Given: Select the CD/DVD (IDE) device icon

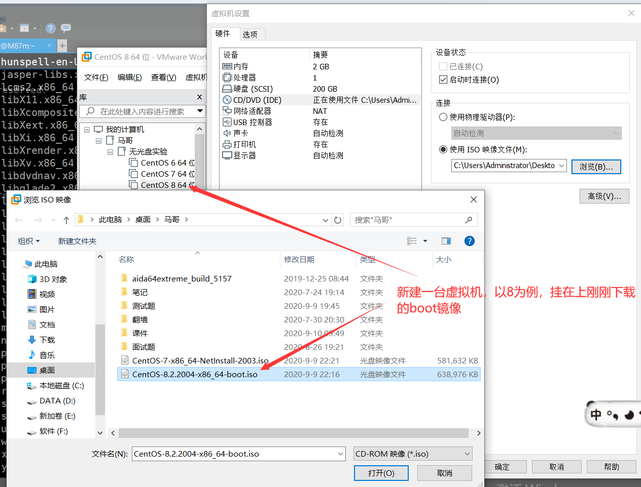Looking at the screenshot, I should pos(227,100).
